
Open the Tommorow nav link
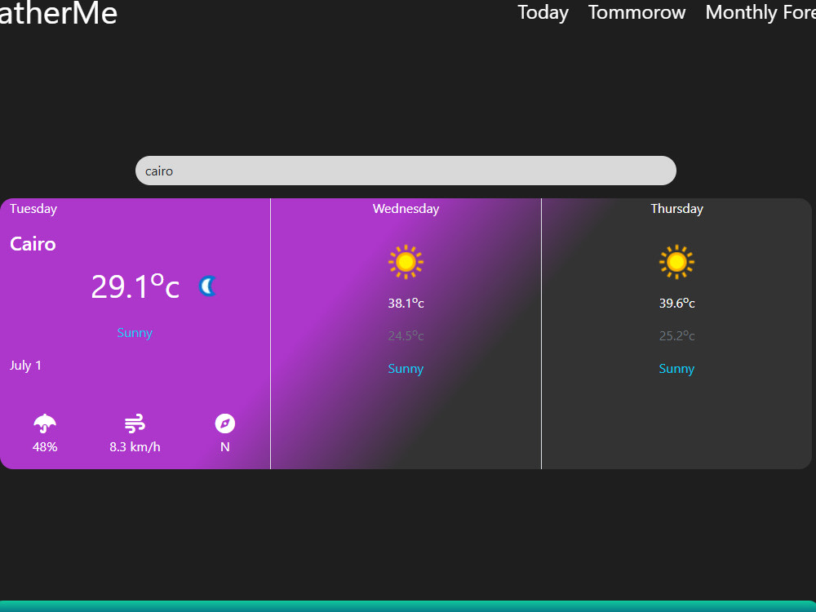coord(636,12)
